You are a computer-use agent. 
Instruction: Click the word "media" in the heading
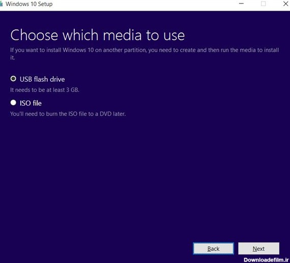click(122, 35)
